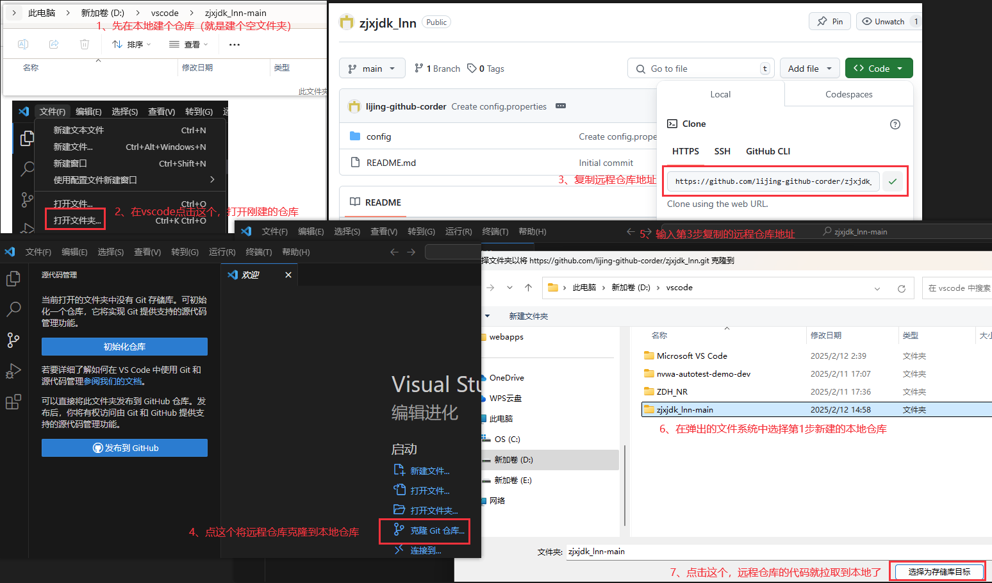Screen dimensions: 992x583
Task: Open the Add file dropdown
Action: (x=809, y=69)
